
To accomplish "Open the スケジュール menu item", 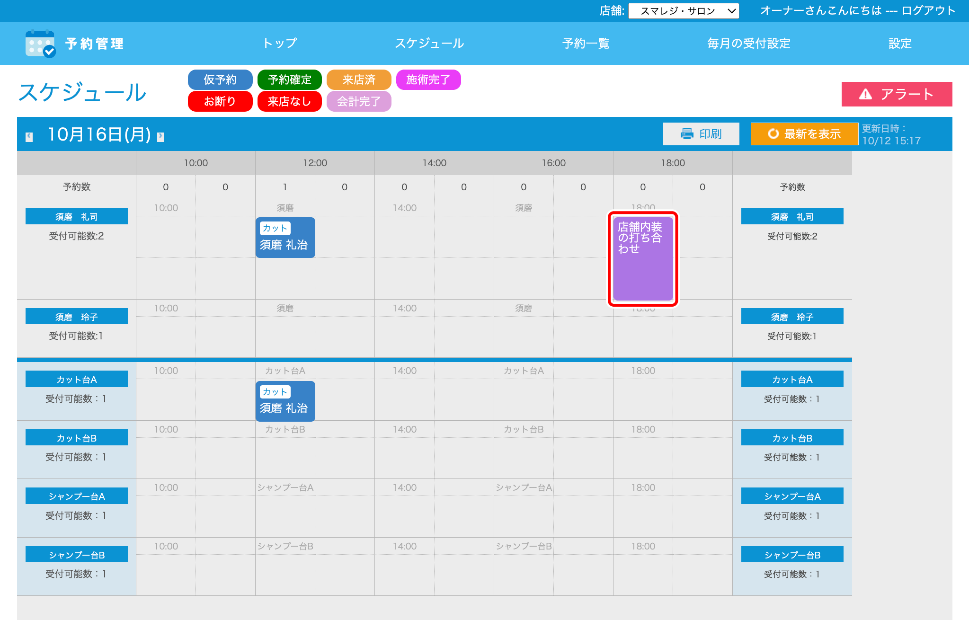I will click(x=429, y=44).
